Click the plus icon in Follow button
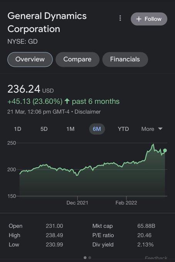Screen dimensions: 175x262 [139, 19]
